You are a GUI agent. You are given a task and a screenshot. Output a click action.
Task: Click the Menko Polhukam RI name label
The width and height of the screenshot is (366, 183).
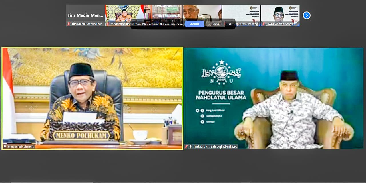(21, 147)
